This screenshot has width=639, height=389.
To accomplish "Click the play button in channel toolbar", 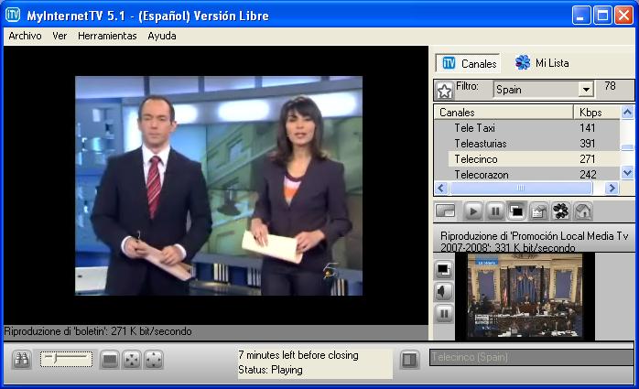I will click(473, 211).
